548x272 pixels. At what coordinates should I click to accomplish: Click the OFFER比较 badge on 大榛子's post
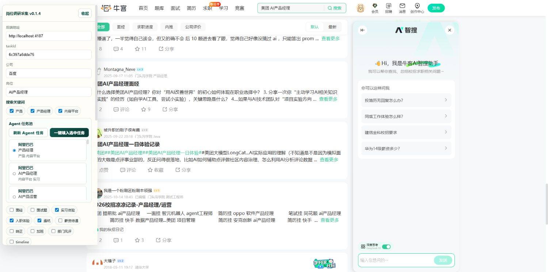coord(324,263)
